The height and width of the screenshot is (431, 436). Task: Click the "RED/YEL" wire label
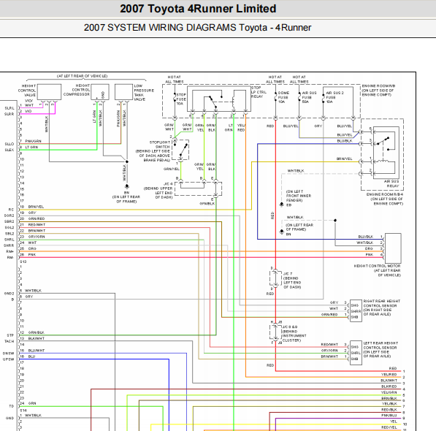tap(389, 427)
